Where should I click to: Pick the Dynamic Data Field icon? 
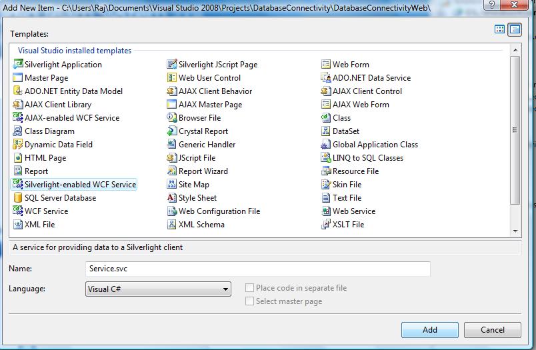coord(18,144)
